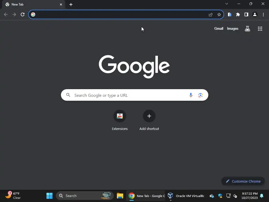
Task: Open the blue extension icon in the toolbar
Action: pyautogui.click(x=230, y=15)
